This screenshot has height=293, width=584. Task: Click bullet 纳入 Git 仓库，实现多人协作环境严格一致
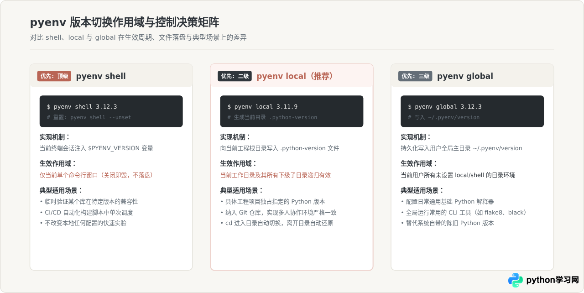(279, 213)
